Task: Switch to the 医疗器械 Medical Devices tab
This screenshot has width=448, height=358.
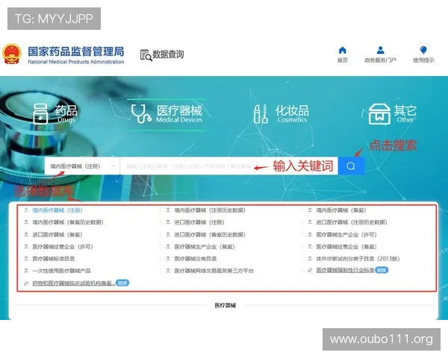Action: pos(167,114)
